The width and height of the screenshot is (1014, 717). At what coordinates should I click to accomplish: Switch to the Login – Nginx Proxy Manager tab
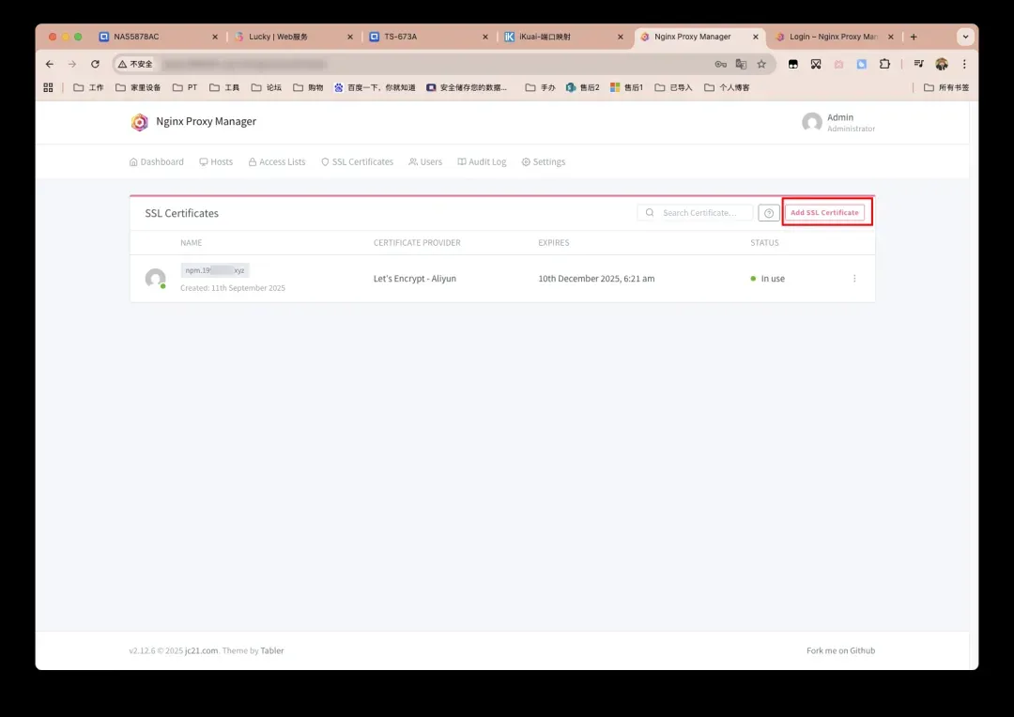tap(835, 37)
